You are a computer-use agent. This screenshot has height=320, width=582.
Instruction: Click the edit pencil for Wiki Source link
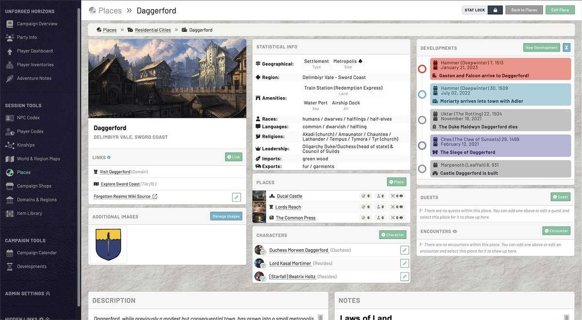tap(236, 197)
